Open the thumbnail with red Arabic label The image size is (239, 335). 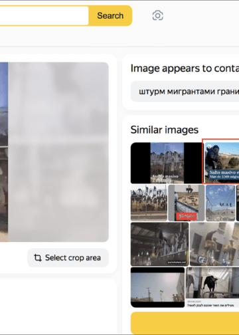coord(187,203)
